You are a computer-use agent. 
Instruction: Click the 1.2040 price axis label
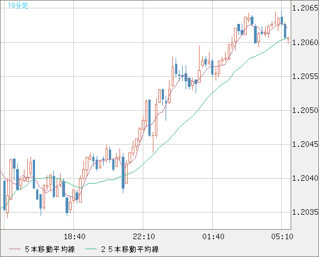305,178
